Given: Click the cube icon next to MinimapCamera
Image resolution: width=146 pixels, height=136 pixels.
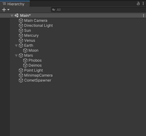Looking at the screenshot, I should coord(21,75).
